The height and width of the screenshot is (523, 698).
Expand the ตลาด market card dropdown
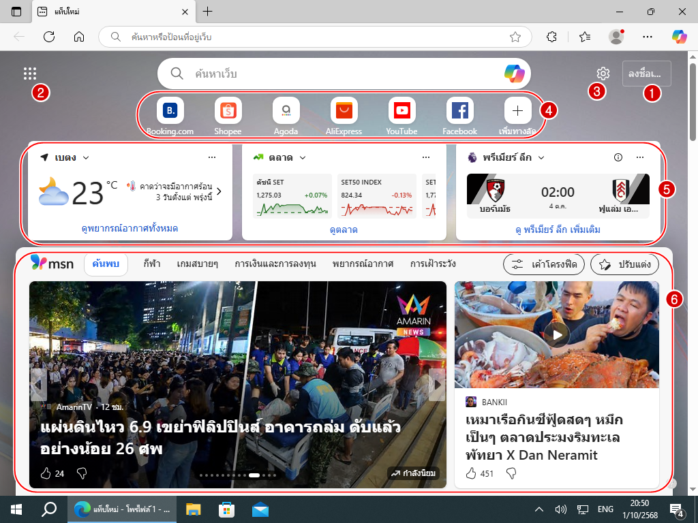point(303,158)
